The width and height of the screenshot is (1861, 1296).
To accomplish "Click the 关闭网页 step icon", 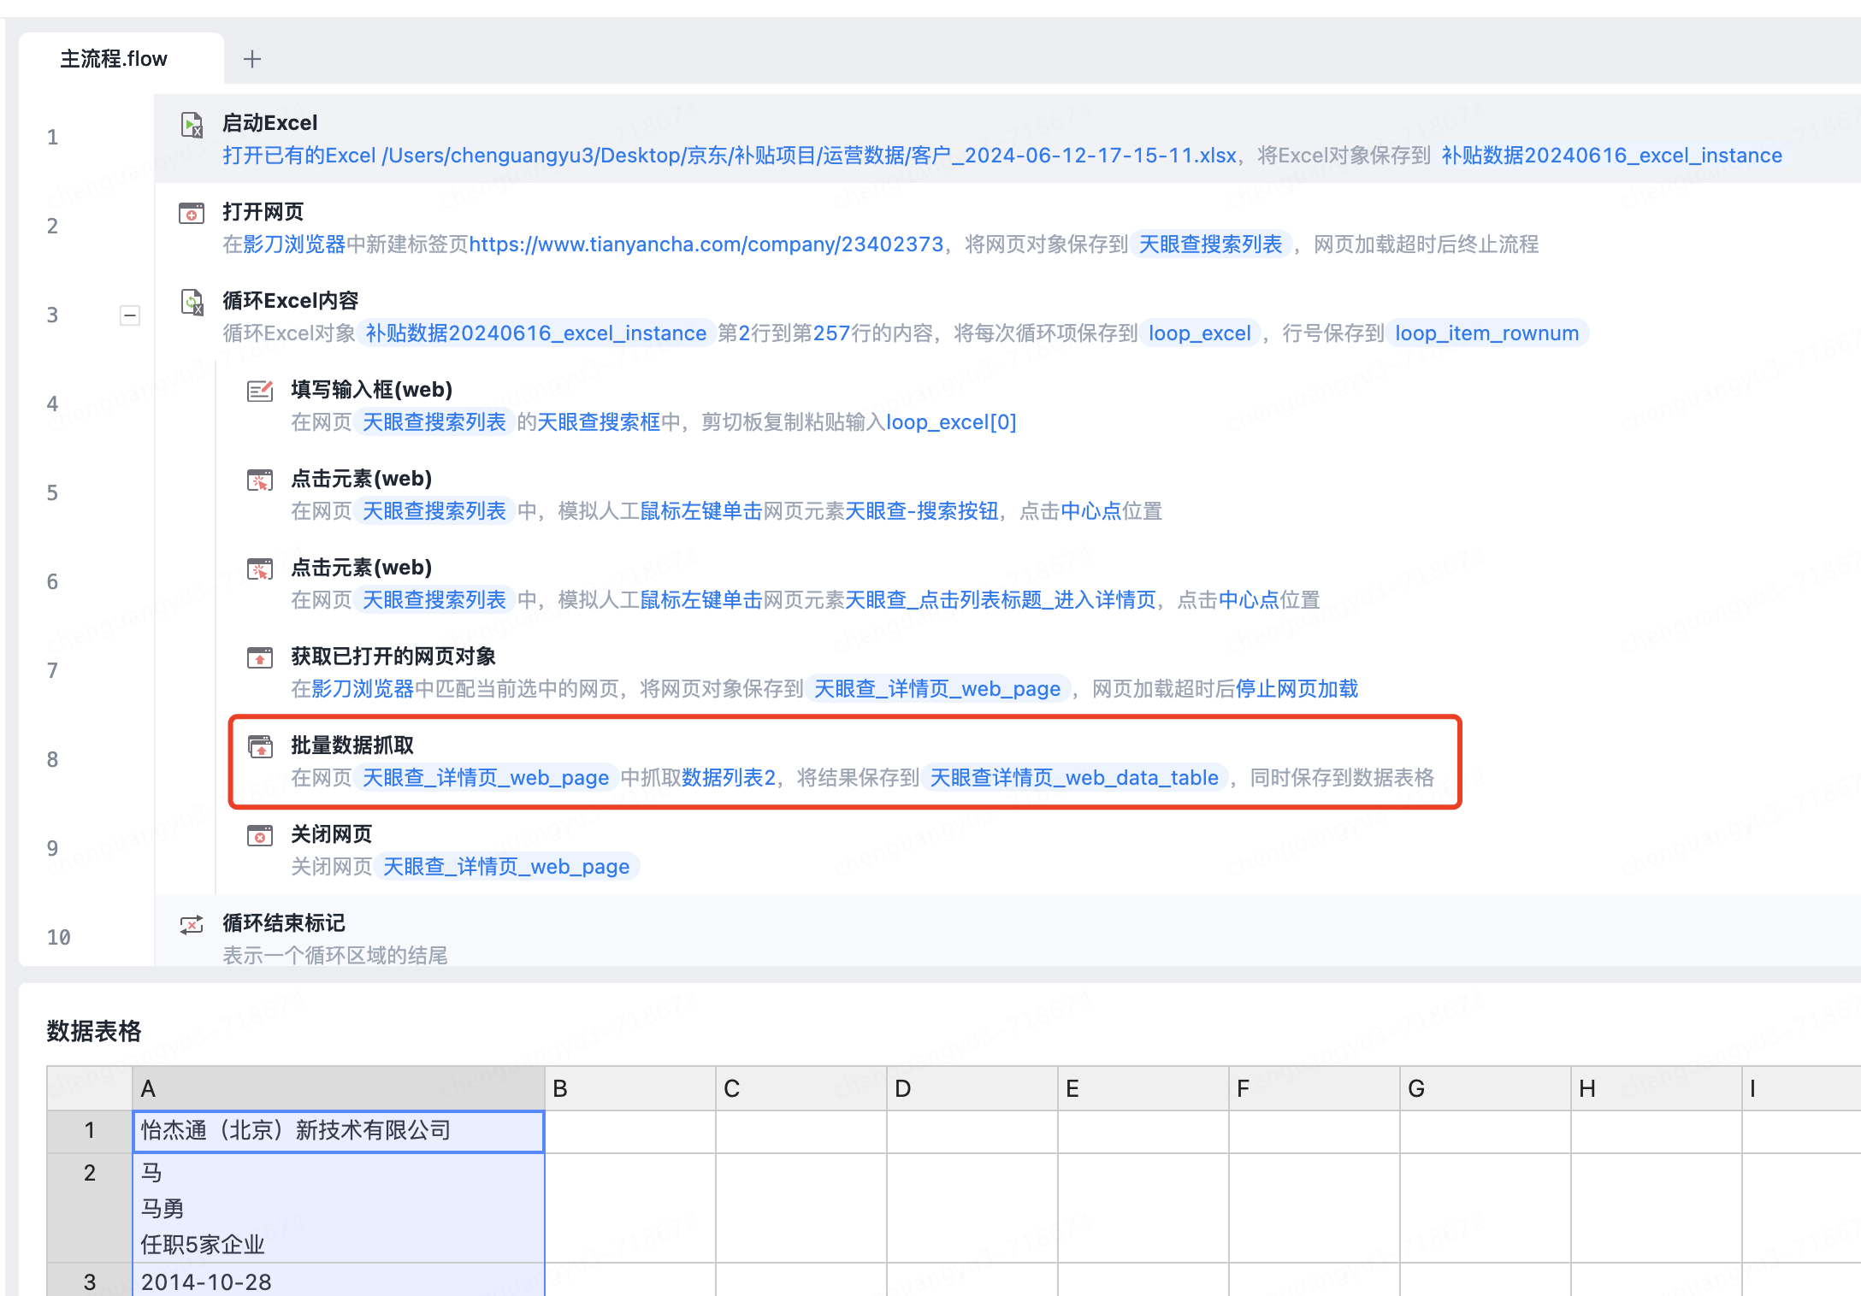I will pyautogui.click(x=260, y=835).
